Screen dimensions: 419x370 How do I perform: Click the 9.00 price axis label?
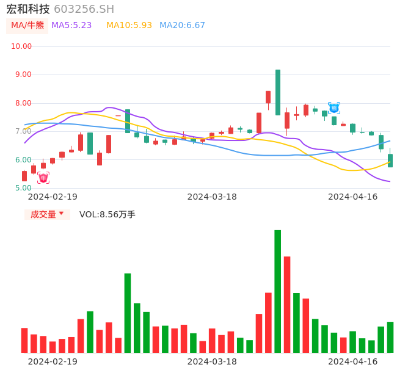[23, 74]
